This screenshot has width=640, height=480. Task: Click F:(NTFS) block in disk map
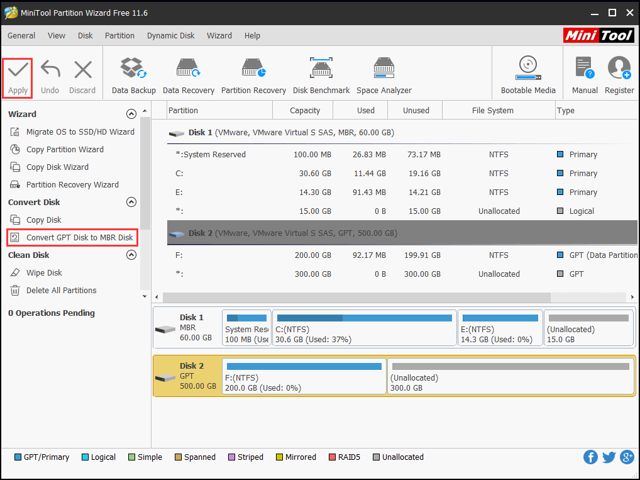[x=304, y=376]
